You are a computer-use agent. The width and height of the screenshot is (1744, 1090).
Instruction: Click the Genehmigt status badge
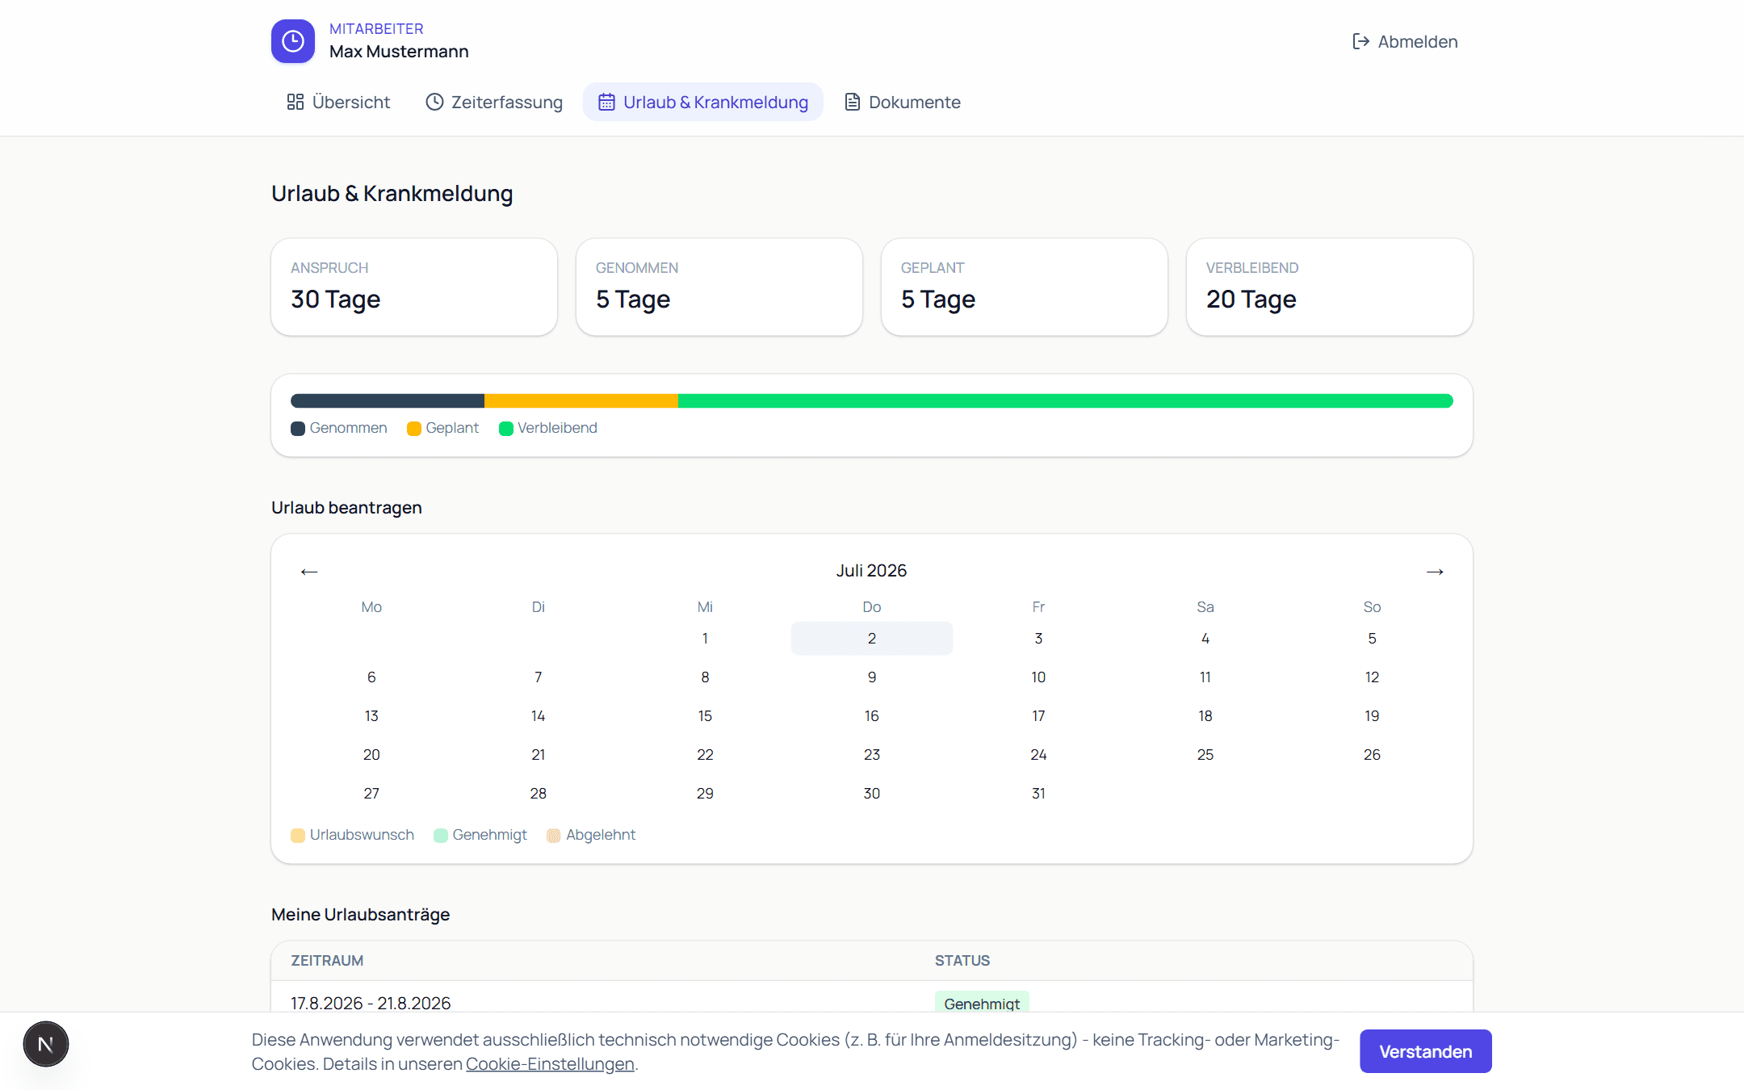coord(982,1002)
